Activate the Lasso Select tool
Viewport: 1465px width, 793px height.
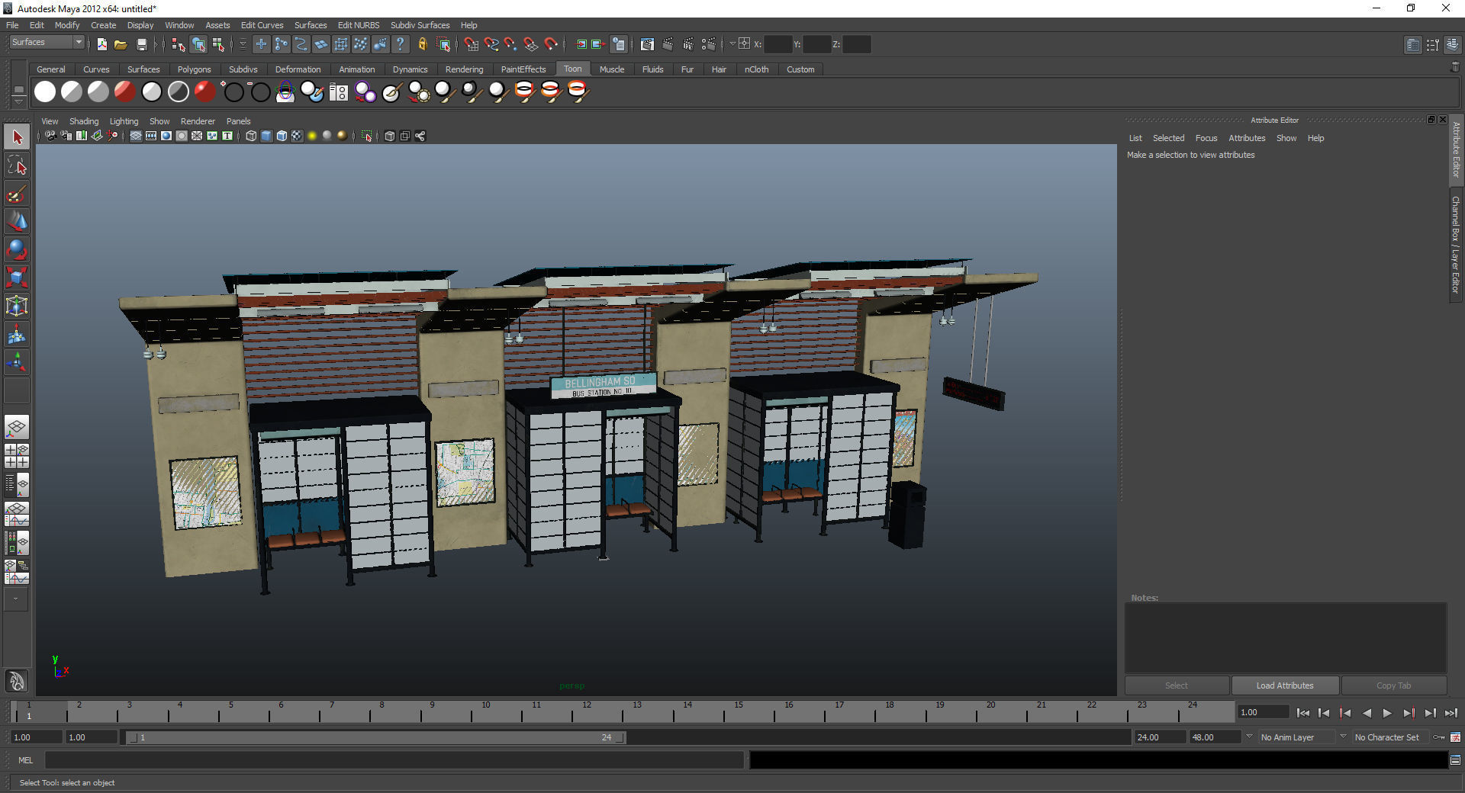(x=17, y=165)
